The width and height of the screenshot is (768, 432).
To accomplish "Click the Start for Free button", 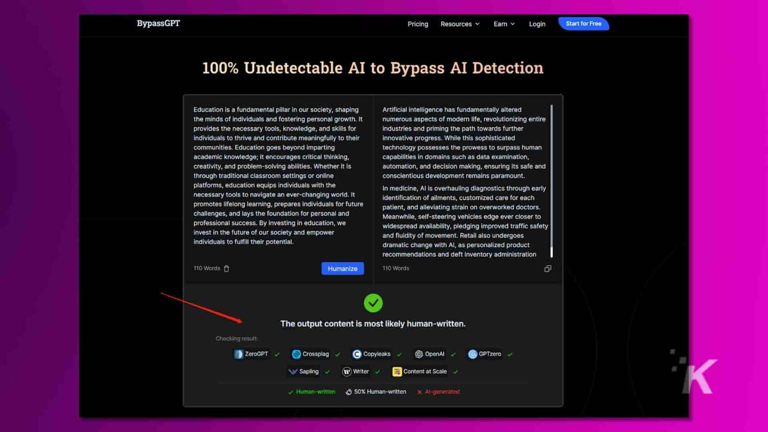I will click(583, 24).
